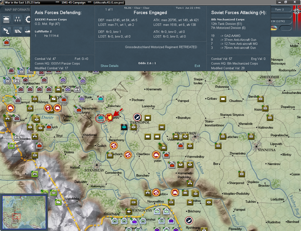Click the tank combat marker near Chertkov

tap(156, 155)
